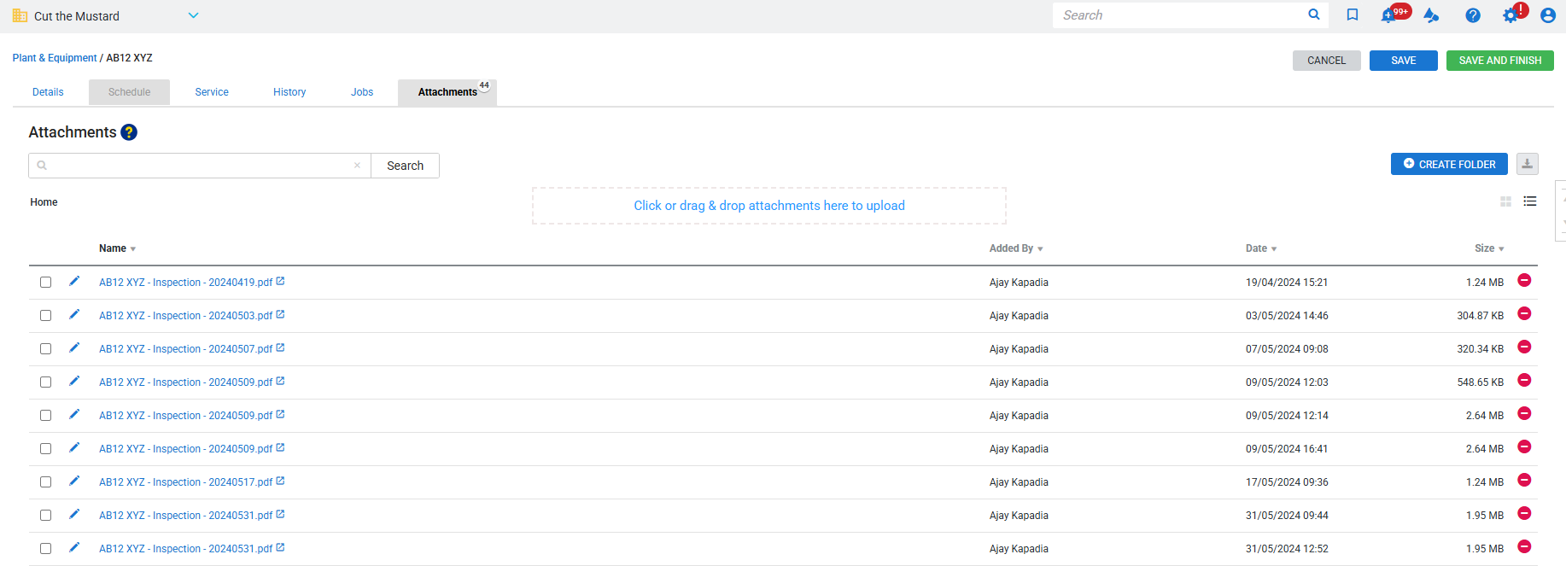Open user account profile icon

(x=1547, y=15)
